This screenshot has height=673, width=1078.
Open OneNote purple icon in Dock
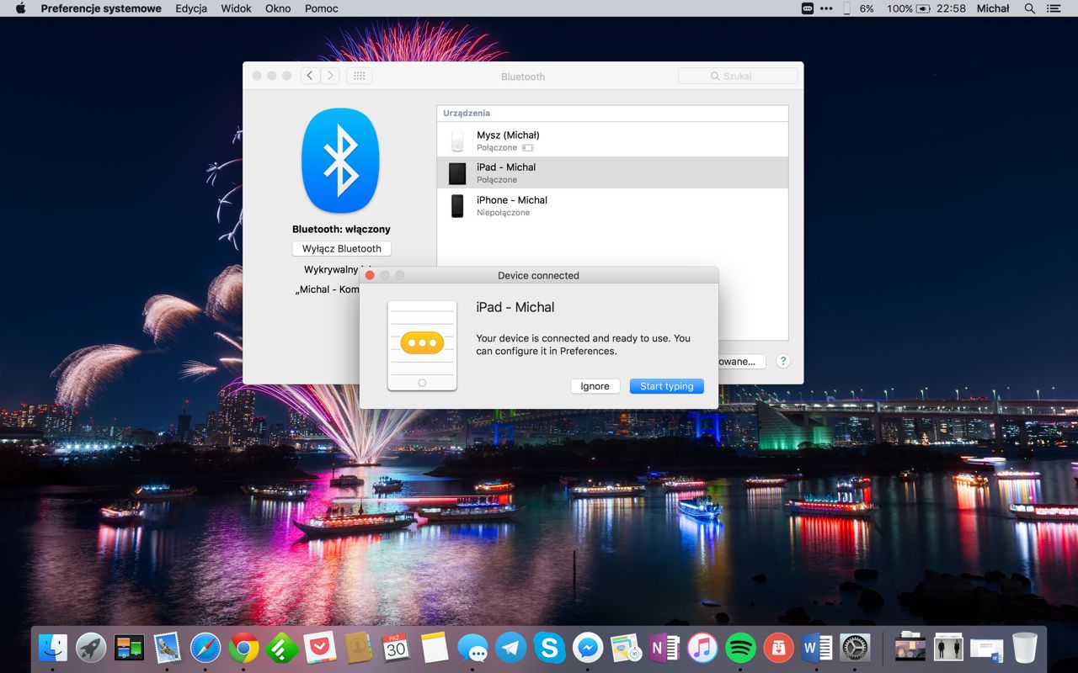(x=664, y=648)
